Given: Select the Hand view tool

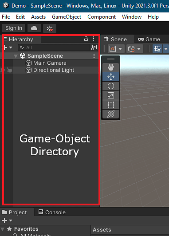Looking at the screenshot, I should point(111,67).
